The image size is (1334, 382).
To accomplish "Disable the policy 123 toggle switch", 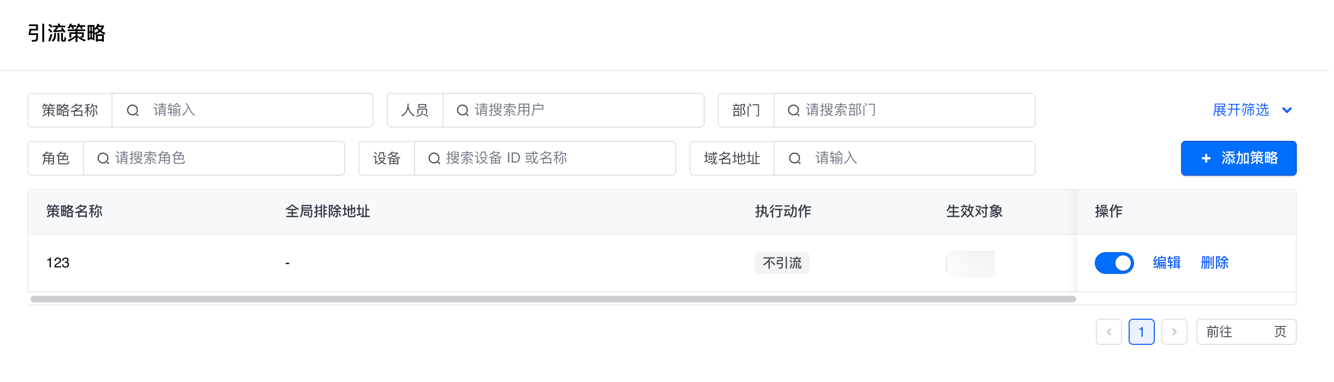I will pyautogui.click(x=1114, y=263).
